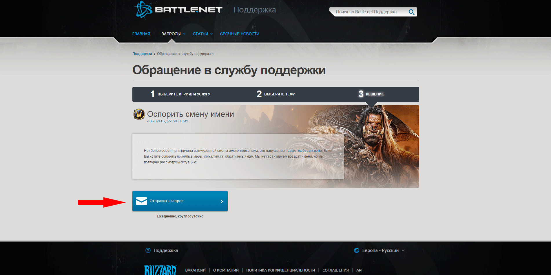Click the API footer link

click(x=359, y=270)
